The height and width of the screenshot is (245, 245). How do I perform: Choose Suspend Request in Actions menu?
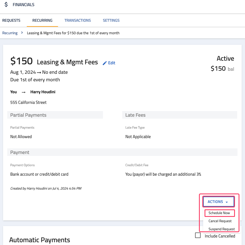tap(222, 229)
